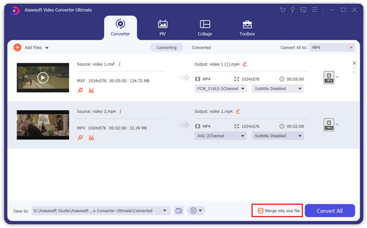Click the MP4 format icon for video 2
367x228 pixels.
coord(329,124)
